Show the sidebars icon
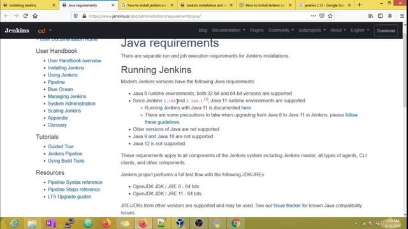 pyautogui.click(x=380, y=16)
